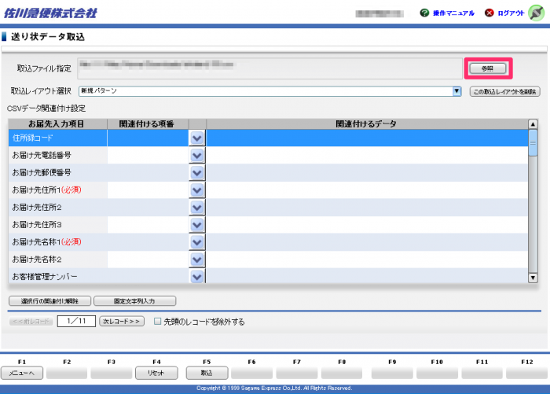Expand dropdown for お届け先名称1 row
550x394 pixels.
click(197, 242)
